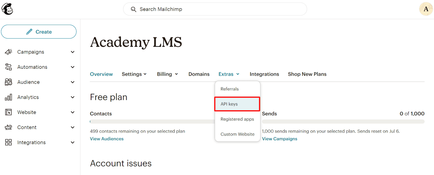This screenshot has width=434, height=175.
Task: Click the Academy LMS heading
Action: [136, 42]
